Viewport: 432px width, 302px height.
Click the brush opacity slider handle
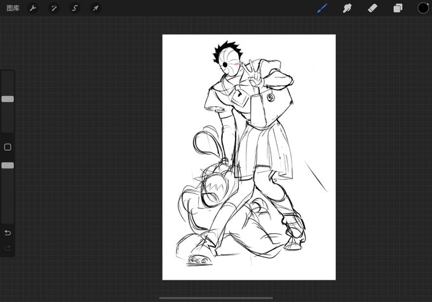[8, 165]
